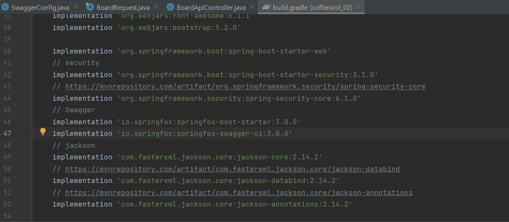Click the 'spring-security-core:6.1.0' dependency string
The image size is (509, 222).
[239, 99]
